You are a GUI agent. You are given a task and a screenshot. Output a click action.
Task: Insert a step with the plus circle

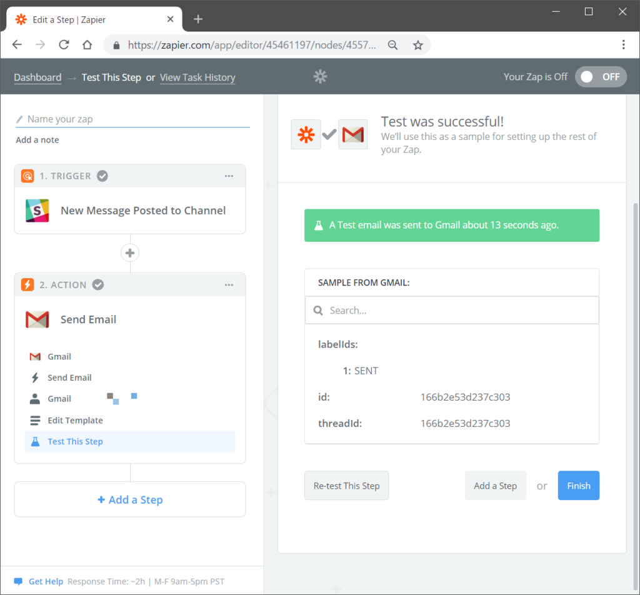130,253
